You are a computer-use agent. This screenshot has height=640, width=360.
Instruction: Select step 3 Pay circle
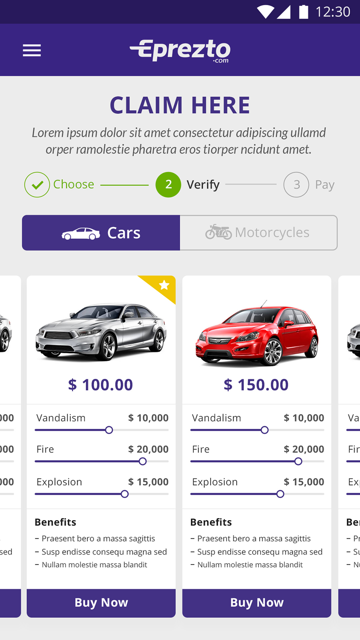click(296, 185)
